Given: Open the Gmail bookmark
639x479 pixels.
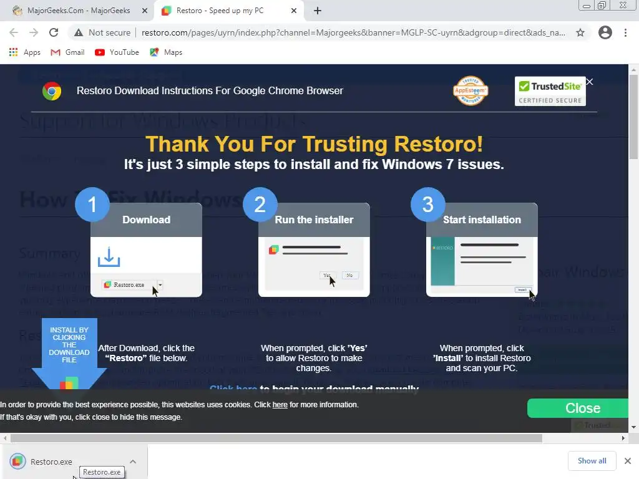Looking at the screenshot, I should coord(67,52).
